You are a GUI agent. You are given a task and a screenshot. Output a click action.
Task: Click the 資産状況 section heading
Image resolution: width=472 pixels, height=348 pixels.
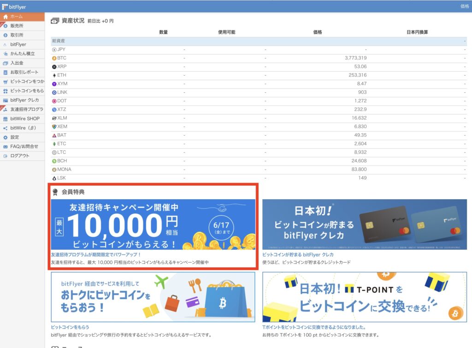(73, 20)
